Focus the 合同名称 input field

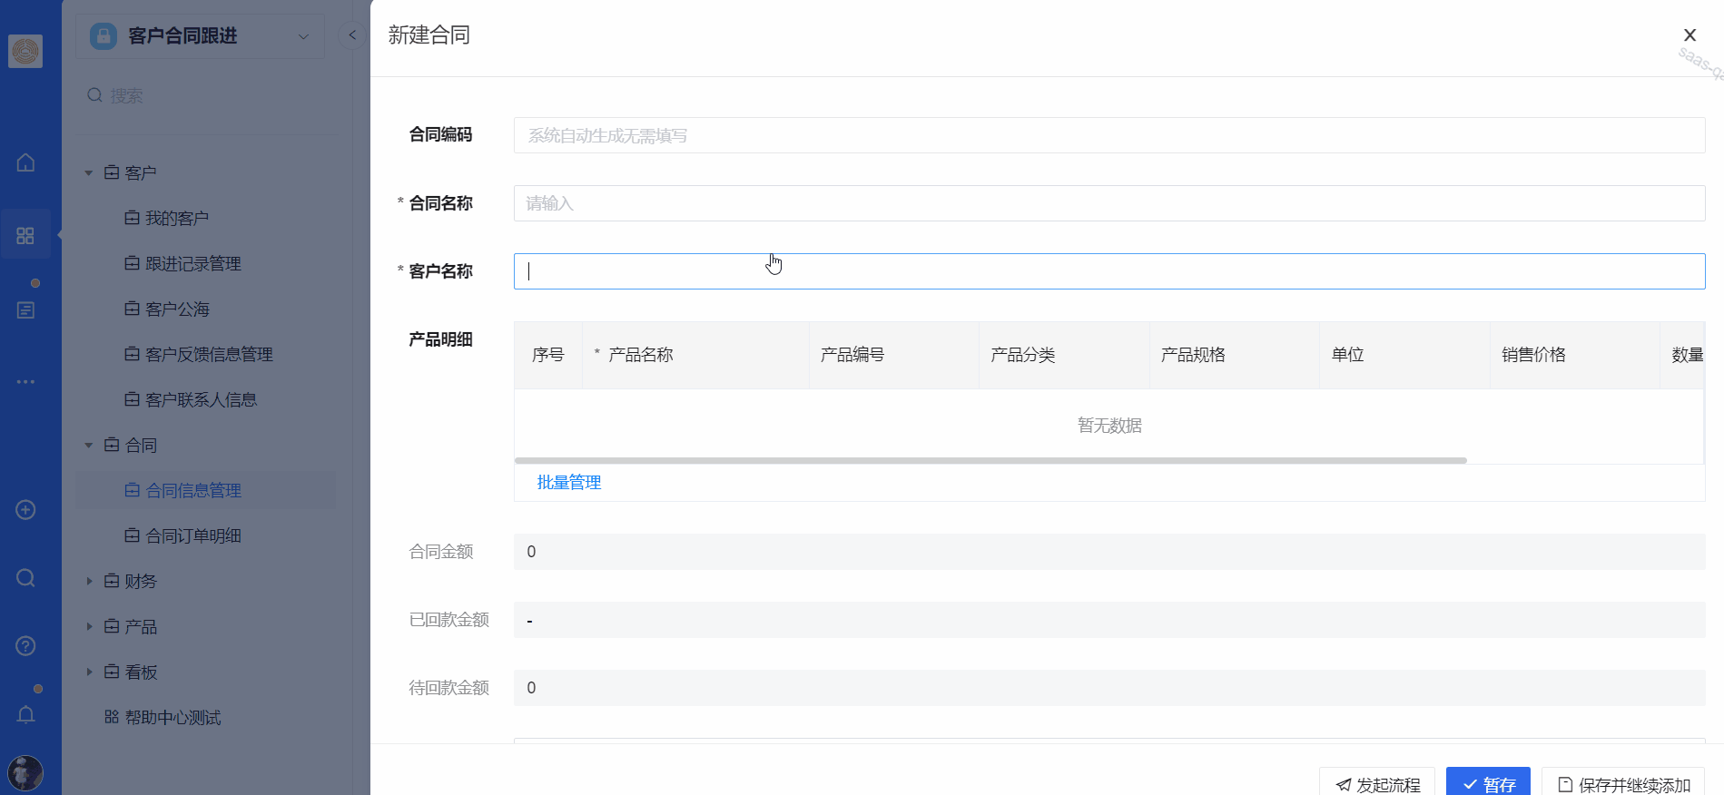1108,203
